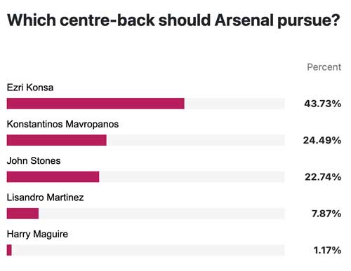
Task: Select the Lisandro Martinez label
Action: click(45, 197)
